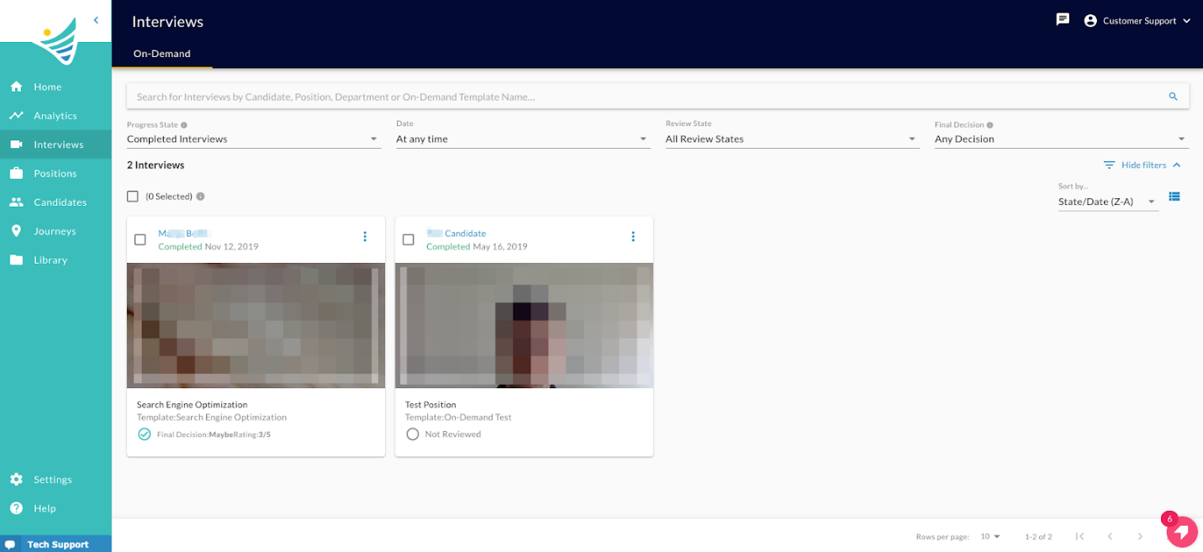Open the Review State dropdown
This screenshot has width=1203, height=552.
pos(792,139)
